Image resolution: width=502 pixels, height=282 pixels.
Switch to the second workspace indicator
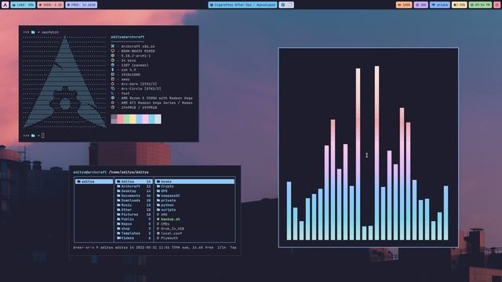click(x=289, y=5)
